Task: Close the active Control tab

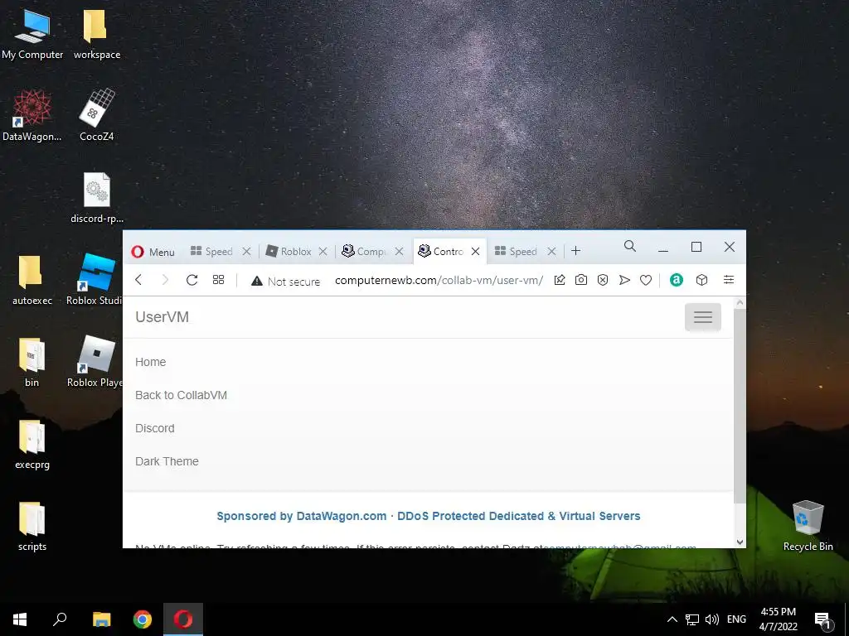Action: tap(475, 252)
